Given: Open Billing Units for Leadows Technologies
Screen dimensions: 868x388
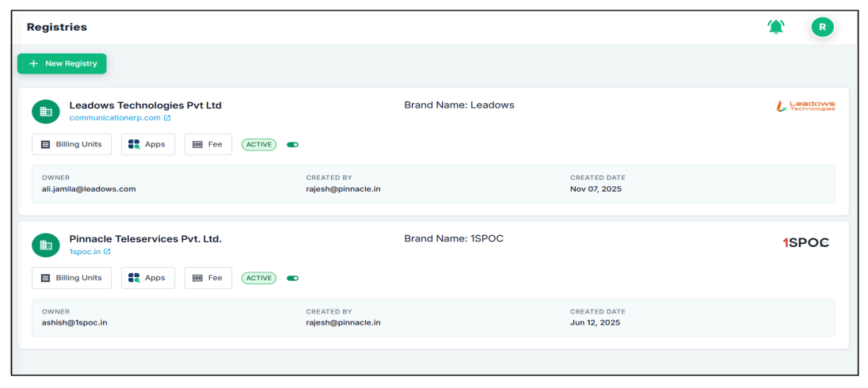Looking at the screenshot, I should 71,145.
